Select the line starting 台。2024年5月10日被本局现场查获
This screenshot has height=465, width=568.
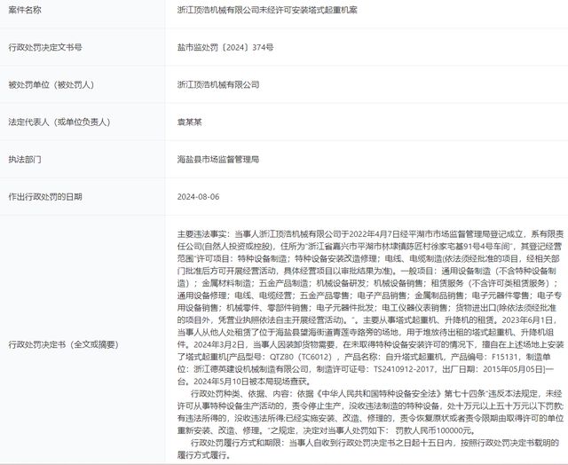click(x=244, y=382)
